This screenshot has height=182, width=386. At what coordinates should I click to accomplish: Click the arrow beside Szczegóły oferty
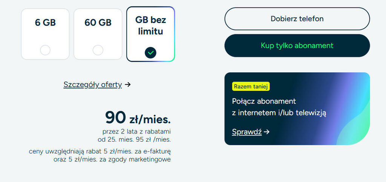point(128,84)
